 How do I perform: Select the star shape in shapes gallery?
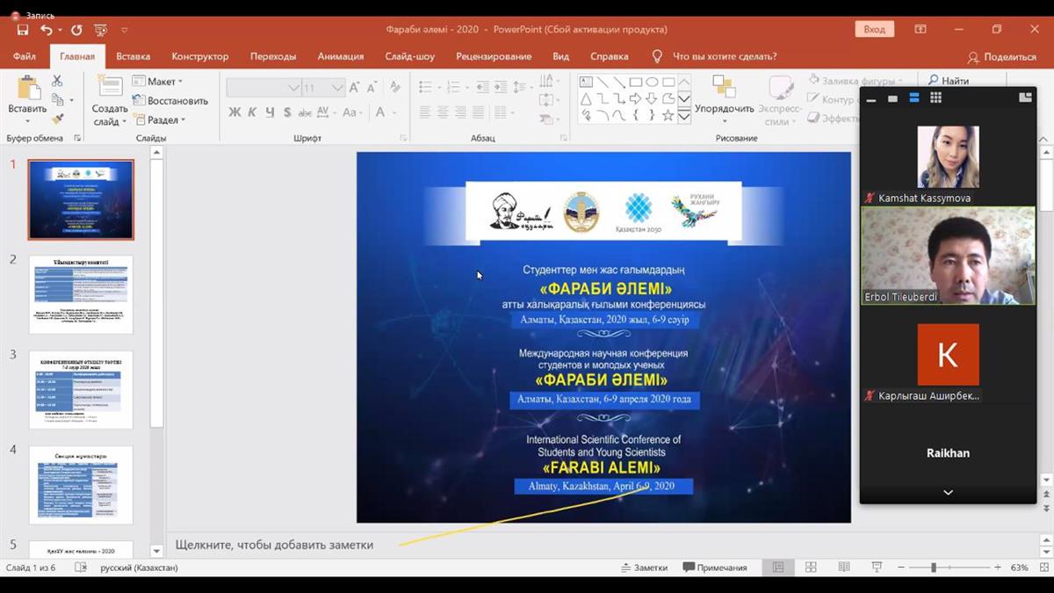(x=668, y=114)
